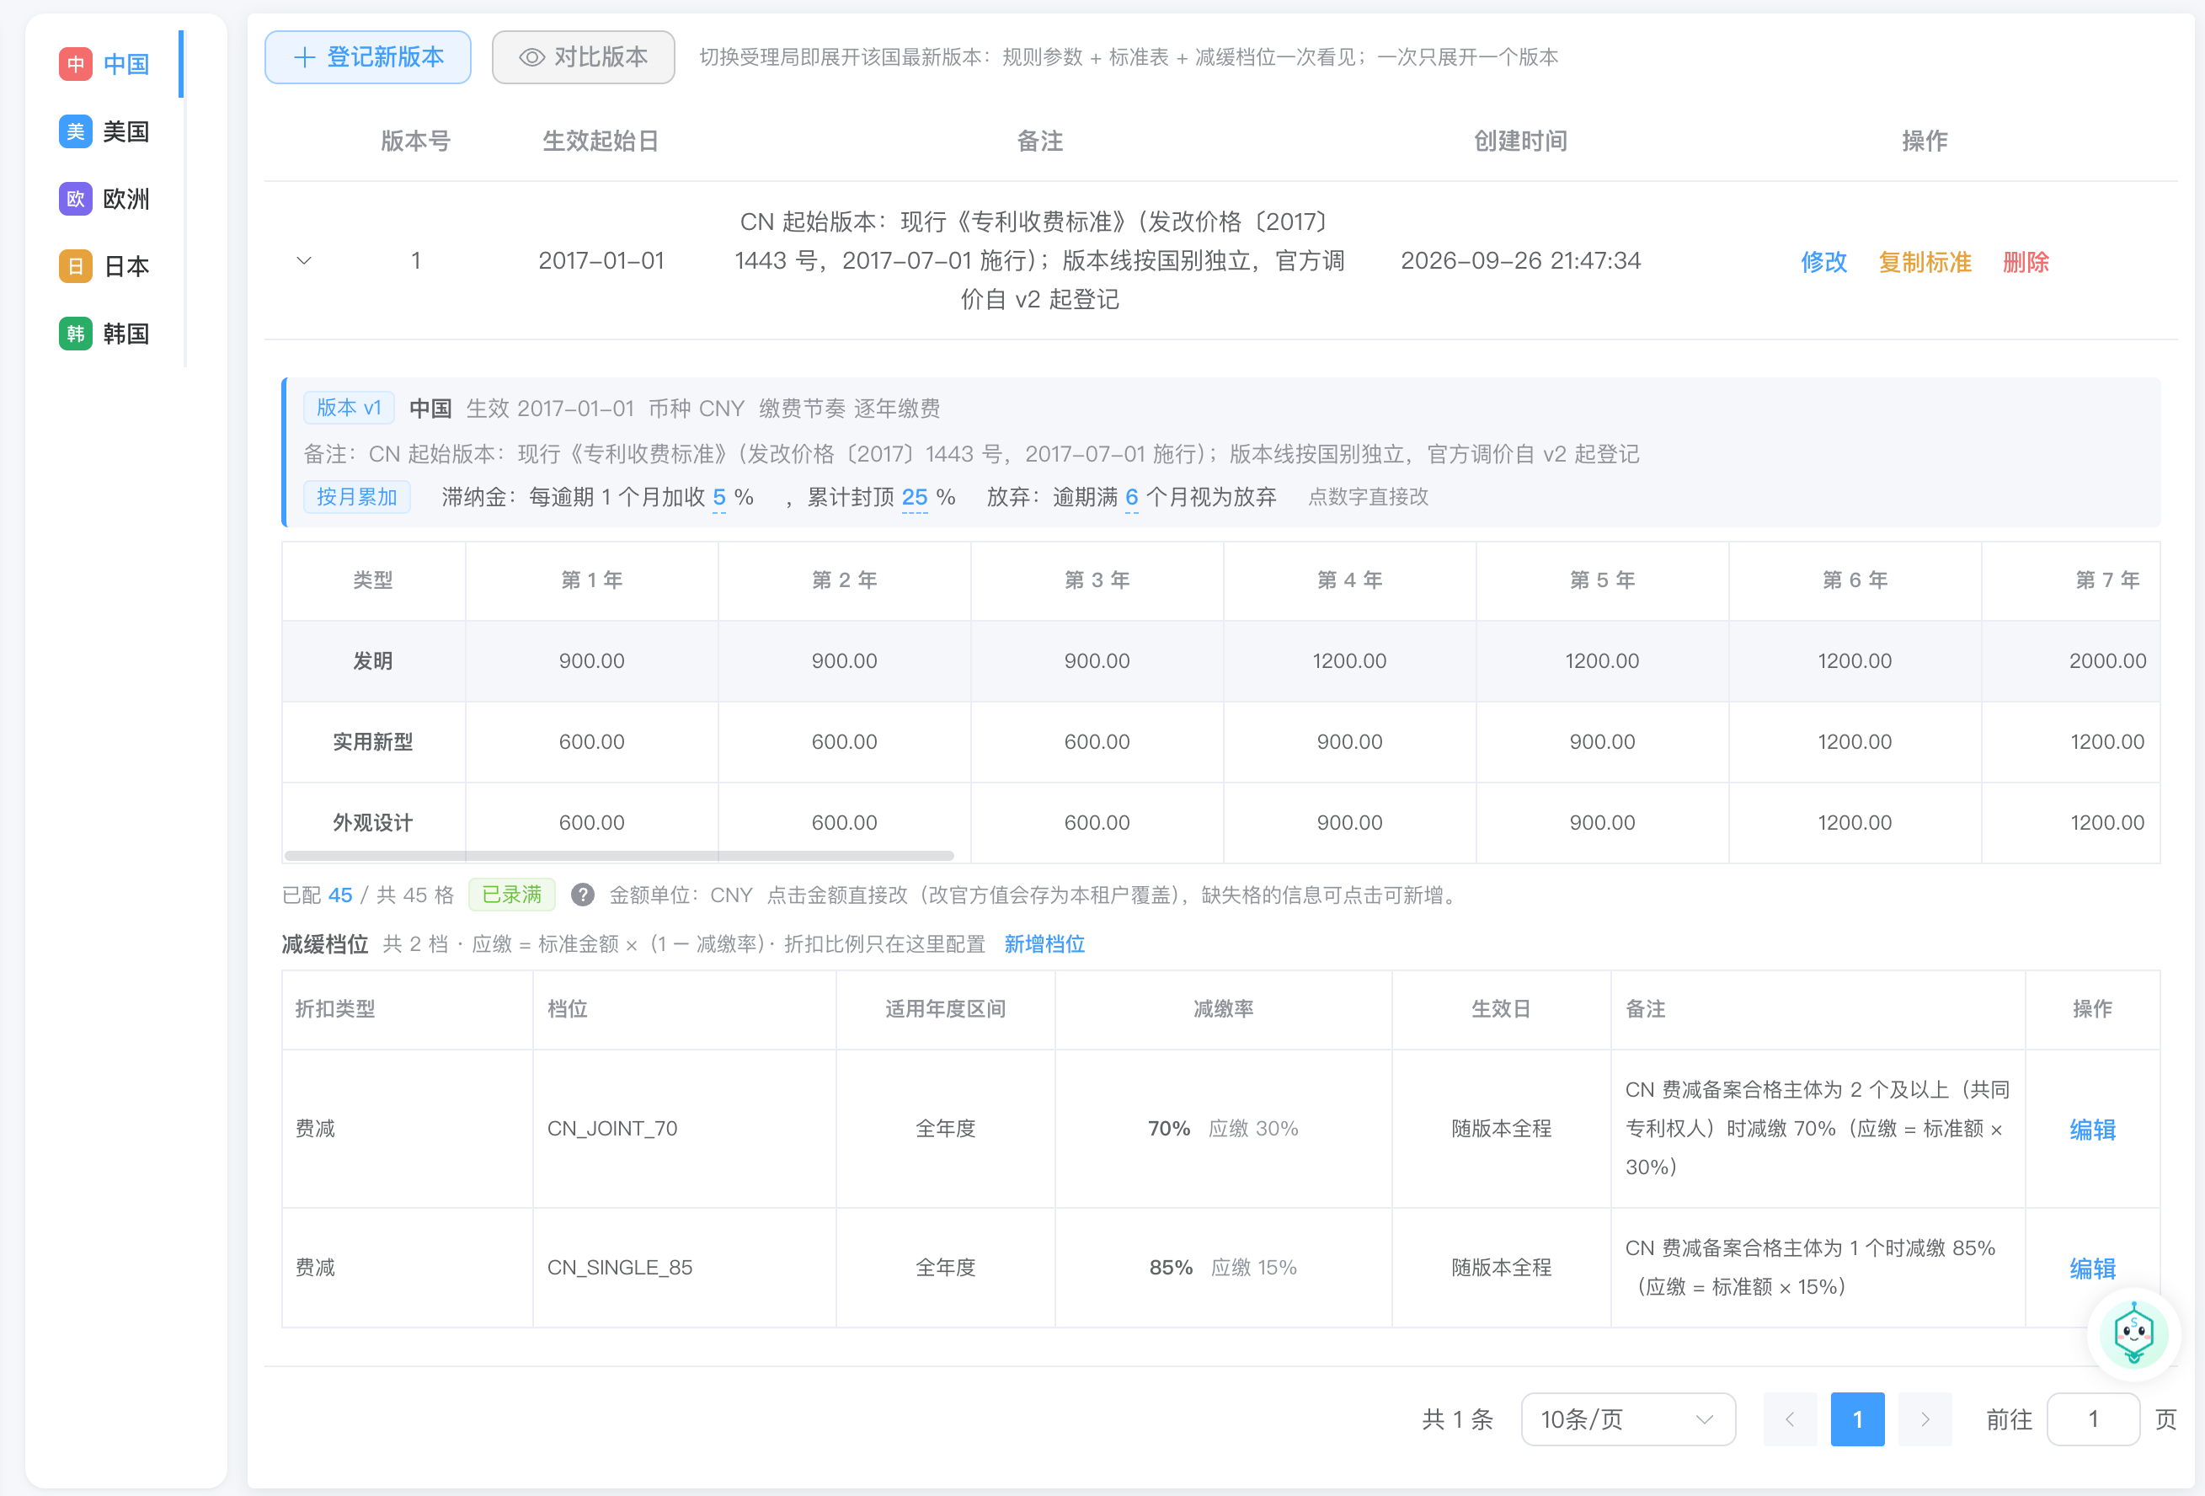Click 登记新版本 button
The width and height of the screenshot is (2205, 1496).
(368, 57)
